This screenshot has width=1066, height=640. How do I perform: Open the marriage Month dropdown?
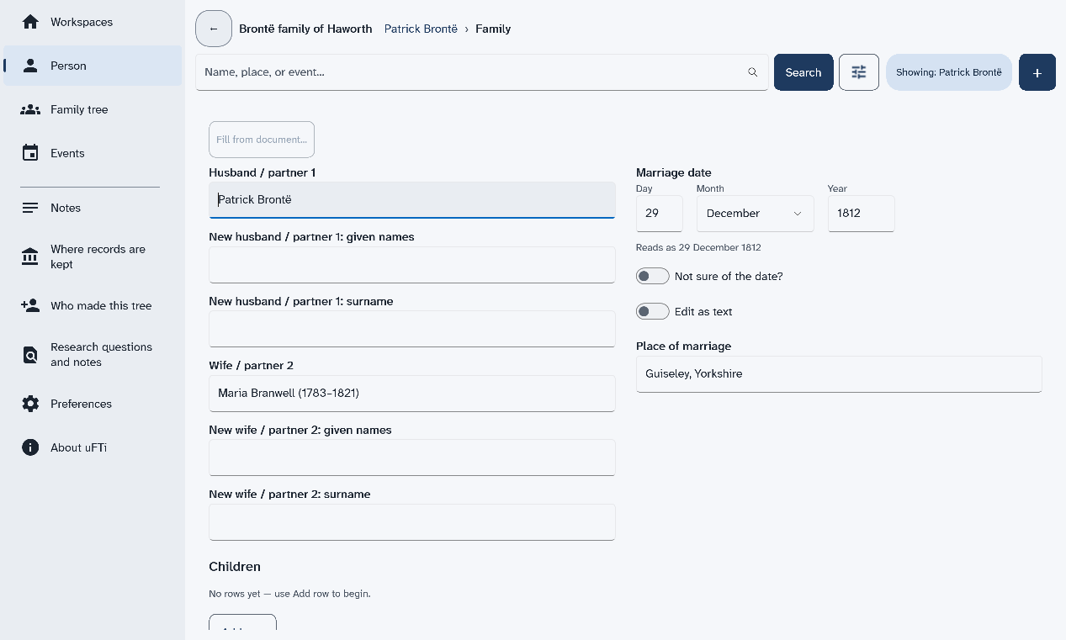tap(756, 214)
